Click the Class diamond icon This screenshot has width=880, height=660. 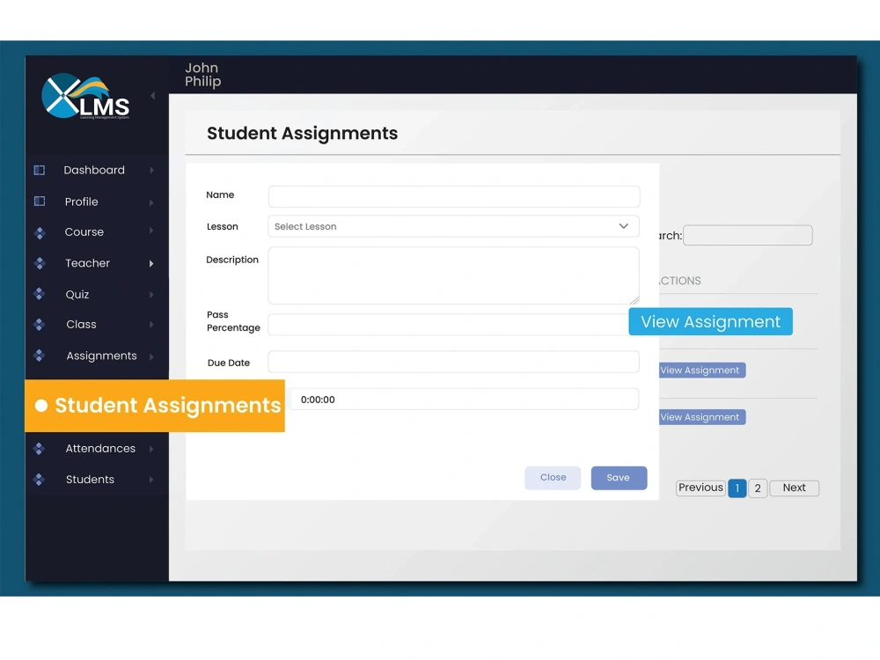pos(40,325)
